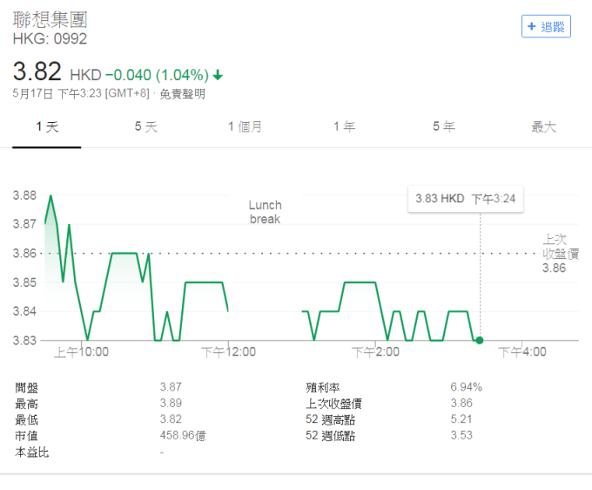This screenshot has height=490, width=592.
Task: Click the HKG: 0992 ticker text
Action: 50,39
